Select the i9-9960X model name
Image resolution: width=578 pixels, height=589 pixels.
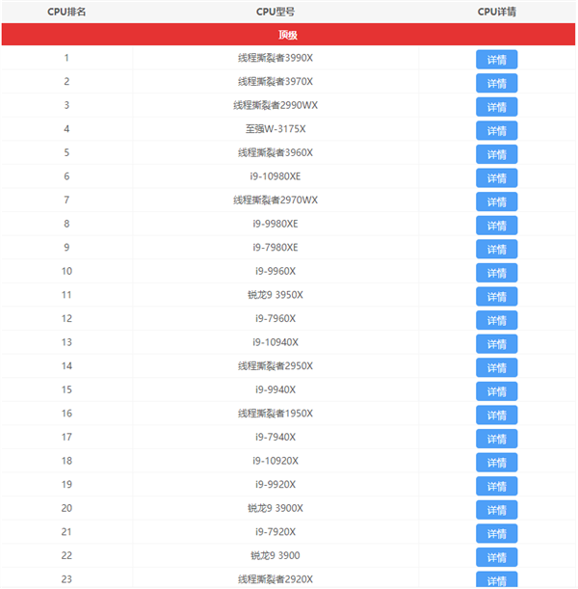coord(276,271)
